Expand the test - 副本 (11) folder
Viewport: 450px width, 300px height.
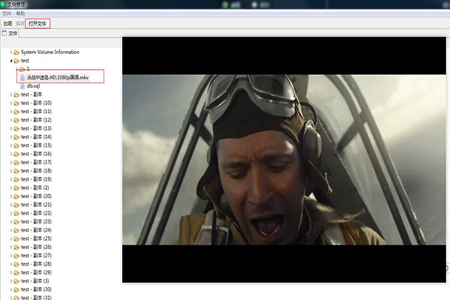[11, 112]
